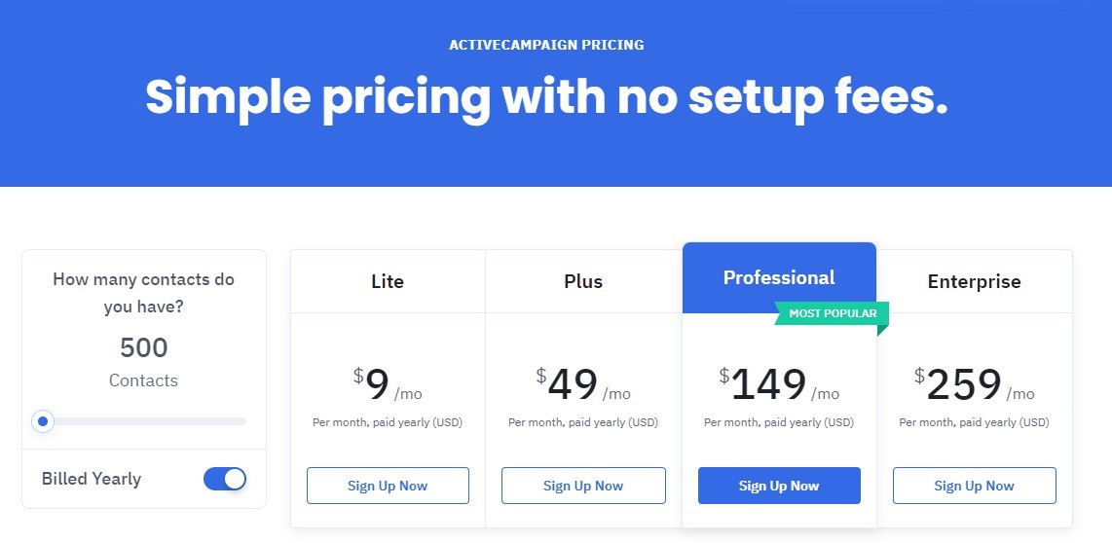Click the Billed Yearly label text
1112x543 pixels.
click(92, 479)
